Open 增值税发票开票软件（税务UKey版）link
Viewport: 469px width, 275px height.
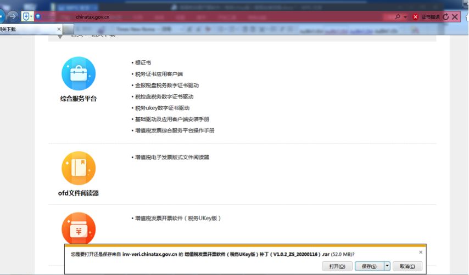(178, 219)
